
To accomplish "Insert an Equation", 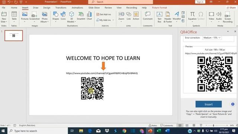I will pyautogui.click(x=192, y=17).
